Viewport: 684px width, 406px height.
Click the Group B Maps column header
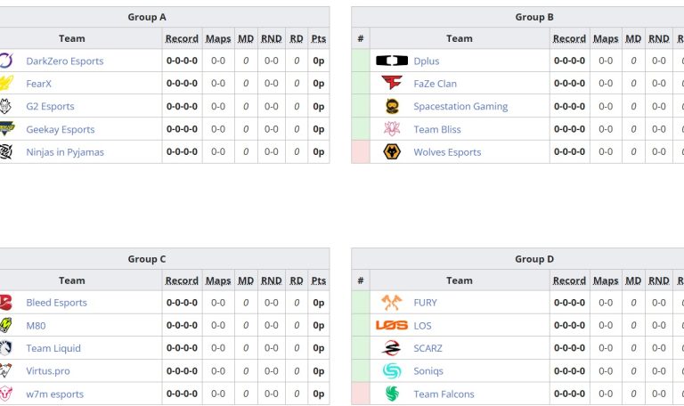[606, 38]
